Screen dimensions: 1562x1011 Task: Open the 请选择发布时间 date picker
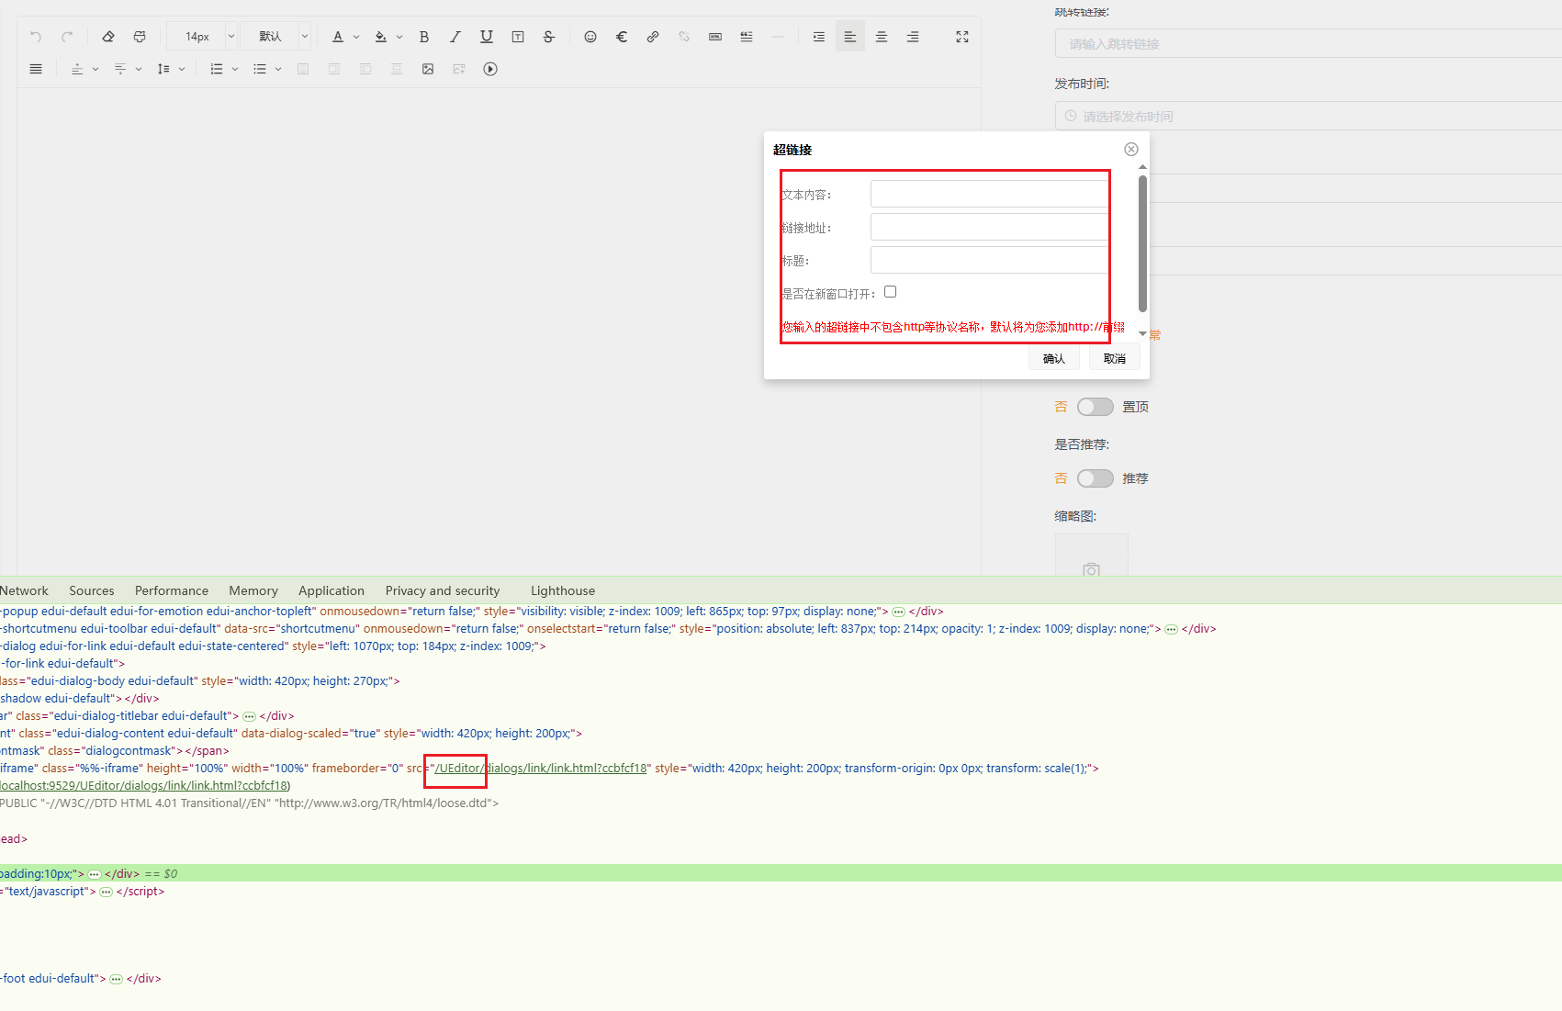pos(1309,116)
